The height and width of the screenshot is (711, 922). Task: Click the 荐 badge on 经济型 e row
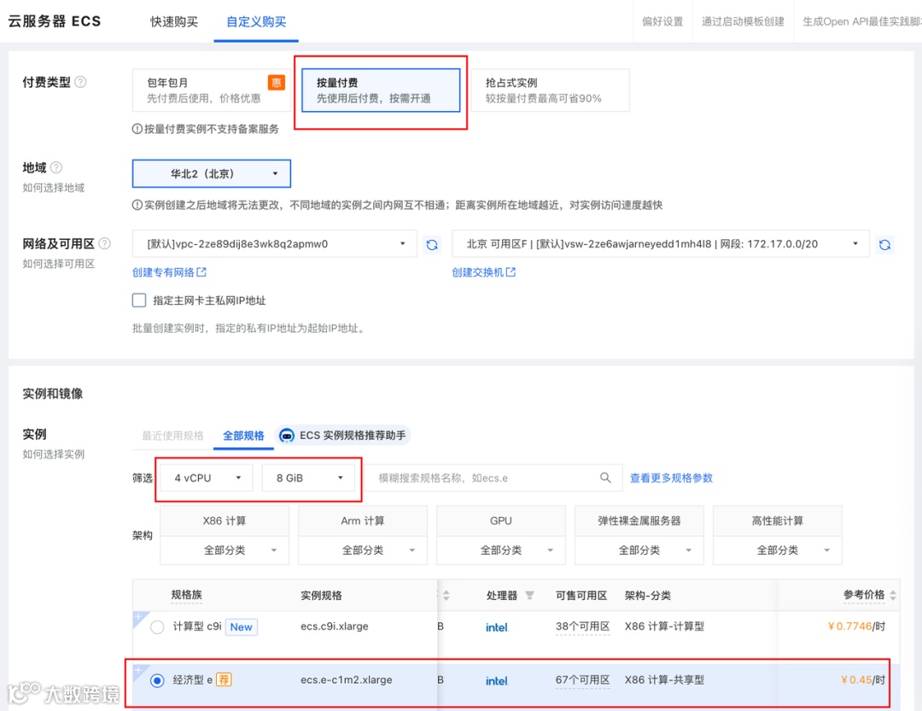click(x=224, y=679)
